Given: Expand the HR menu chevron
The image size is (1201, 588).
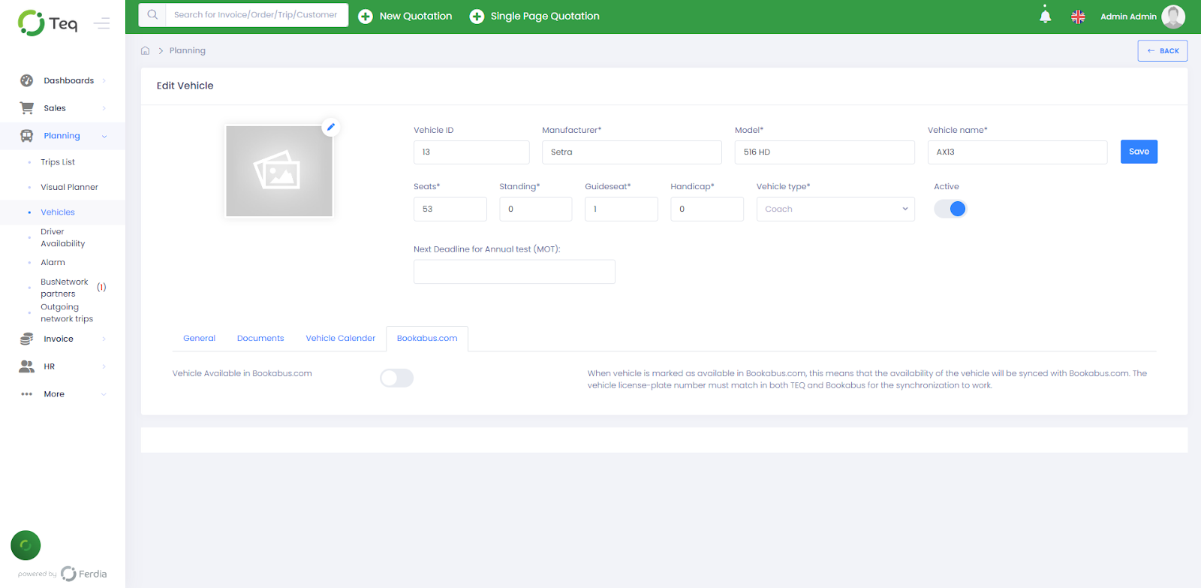Looking at the screenshot, I should (104, 366).
